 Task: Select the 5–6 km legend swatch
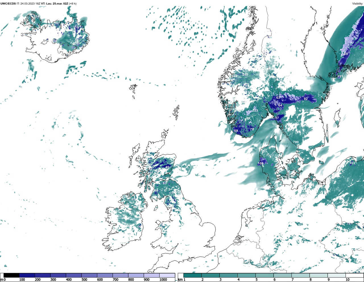pyautogui.click(x=264, y=275)
